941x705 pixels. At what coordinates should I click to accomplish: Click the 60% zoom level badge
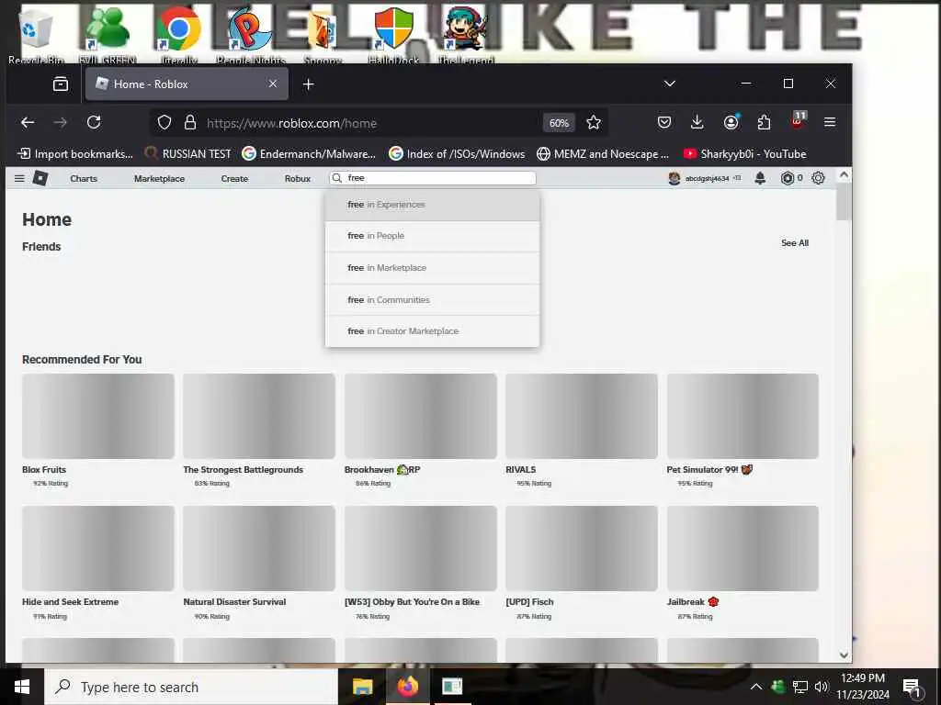(559, 123)
